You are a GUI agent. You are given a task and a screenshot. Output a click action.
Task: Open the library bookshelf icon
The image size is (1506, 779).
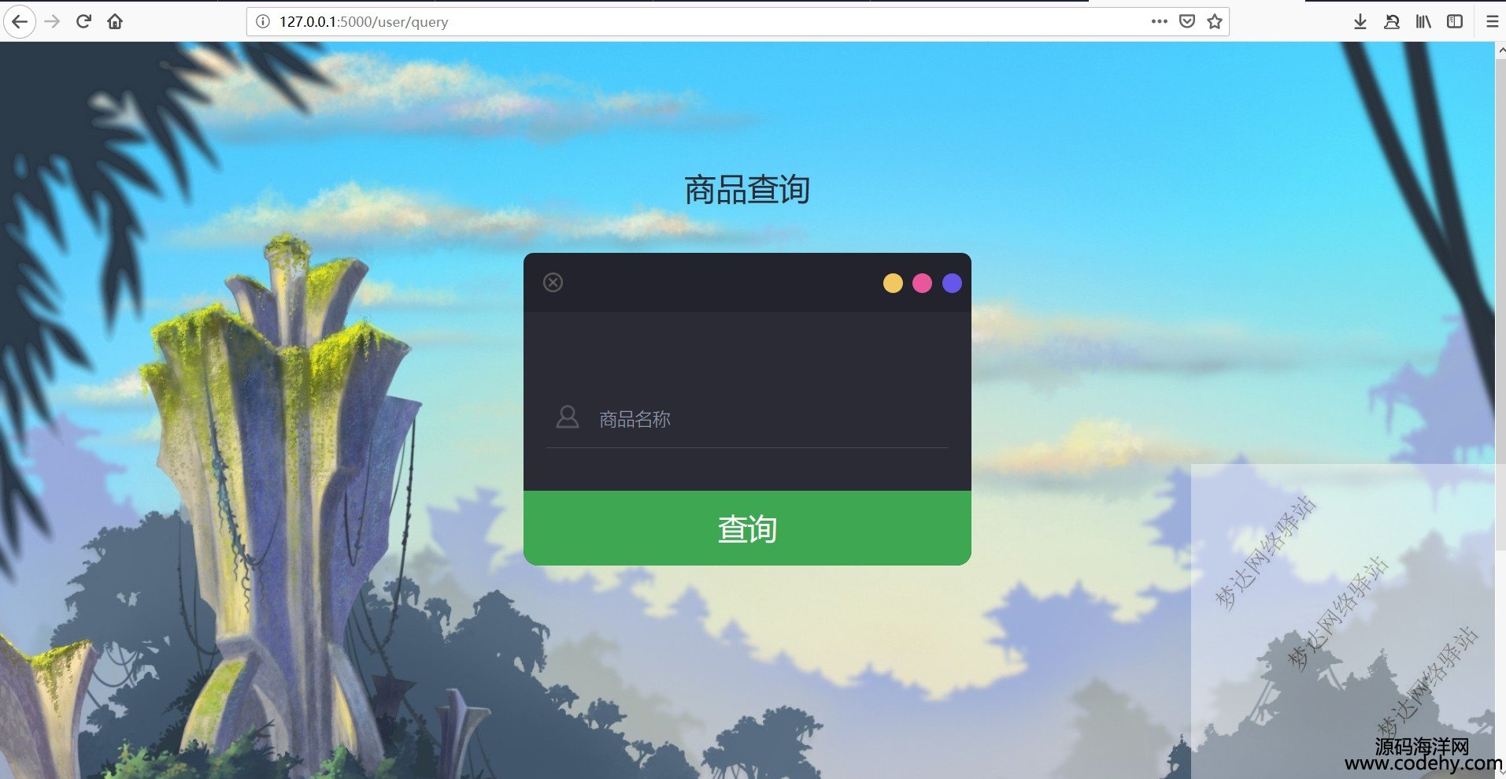click(1423, 22)
